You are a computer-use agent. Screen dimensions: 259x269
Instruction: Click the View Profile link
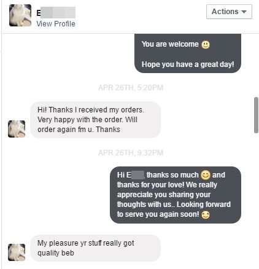tap(56, 24)
